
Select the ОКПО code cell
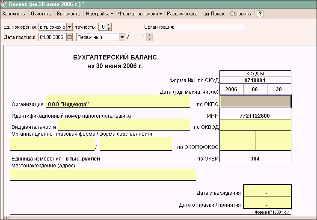255,101
